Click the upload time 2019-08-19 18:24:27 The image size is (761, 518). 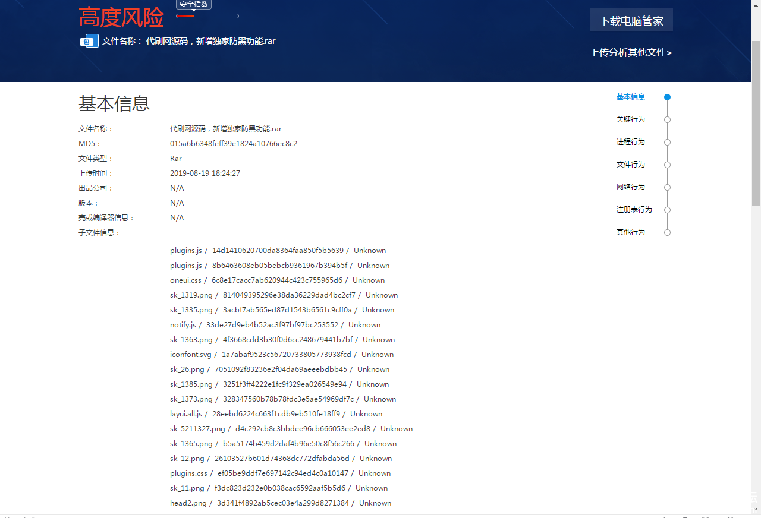(x=205, y=173)
